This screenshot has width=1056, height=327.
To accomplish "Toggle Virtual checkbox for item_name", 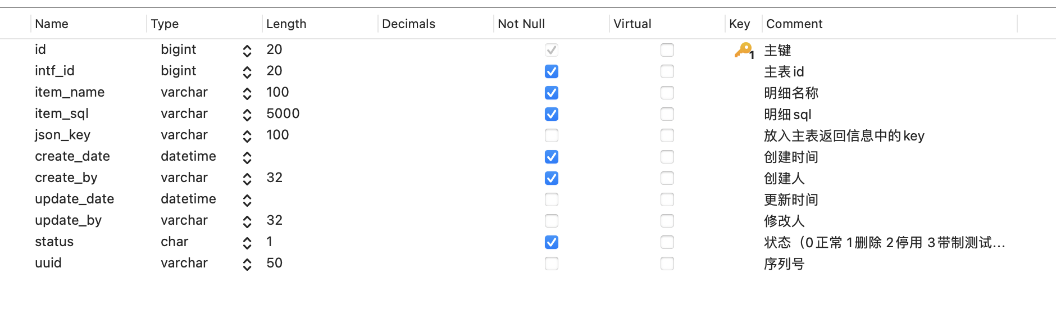I will (667, 93).
